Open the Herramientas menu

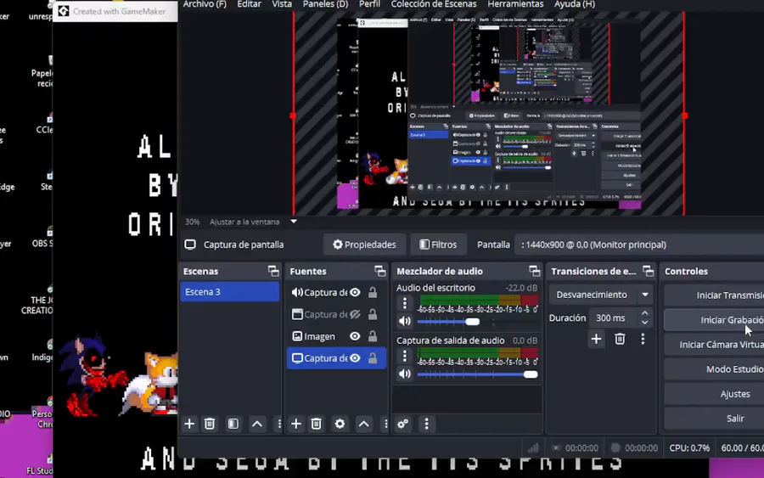pos(515,4)
